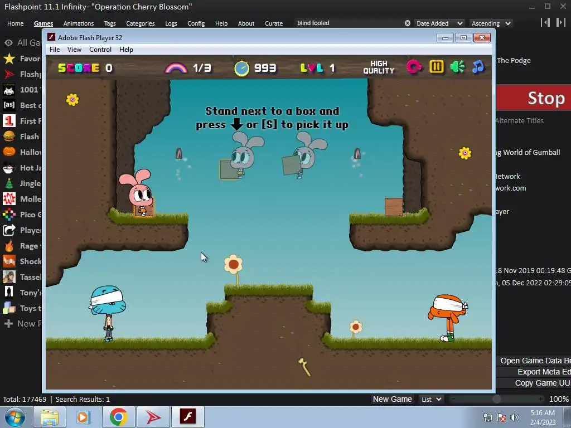Open the List layout dropdown
Image resolution: width=571 pixels, height=428 pixels.
tap(432, 399)
